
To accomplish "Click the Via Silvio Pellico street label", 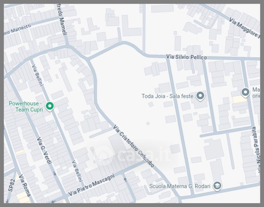I will pos(186,57).
